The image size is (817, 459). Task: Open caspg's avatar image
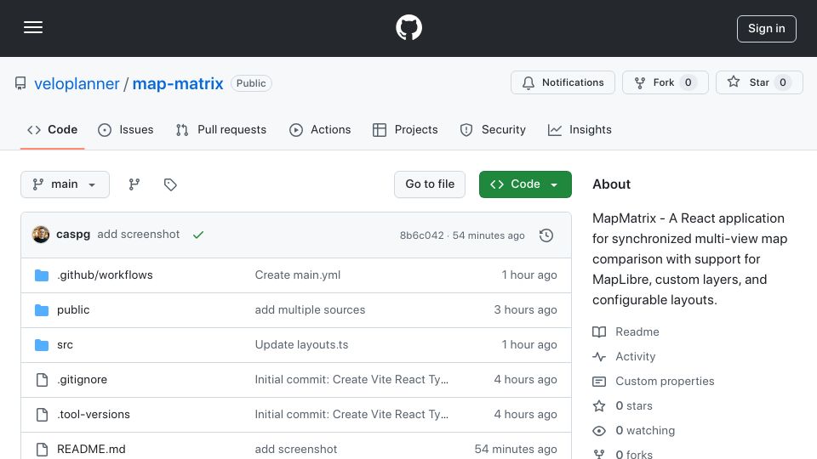click(41, 235)
